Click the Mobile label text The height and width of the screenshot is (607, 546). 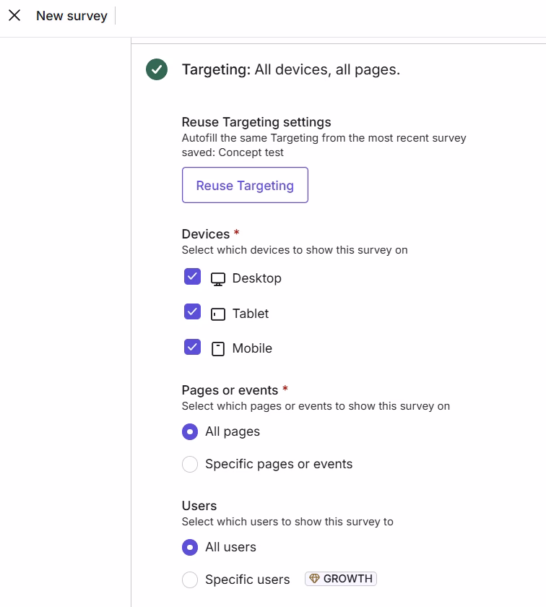click(253, 348)
